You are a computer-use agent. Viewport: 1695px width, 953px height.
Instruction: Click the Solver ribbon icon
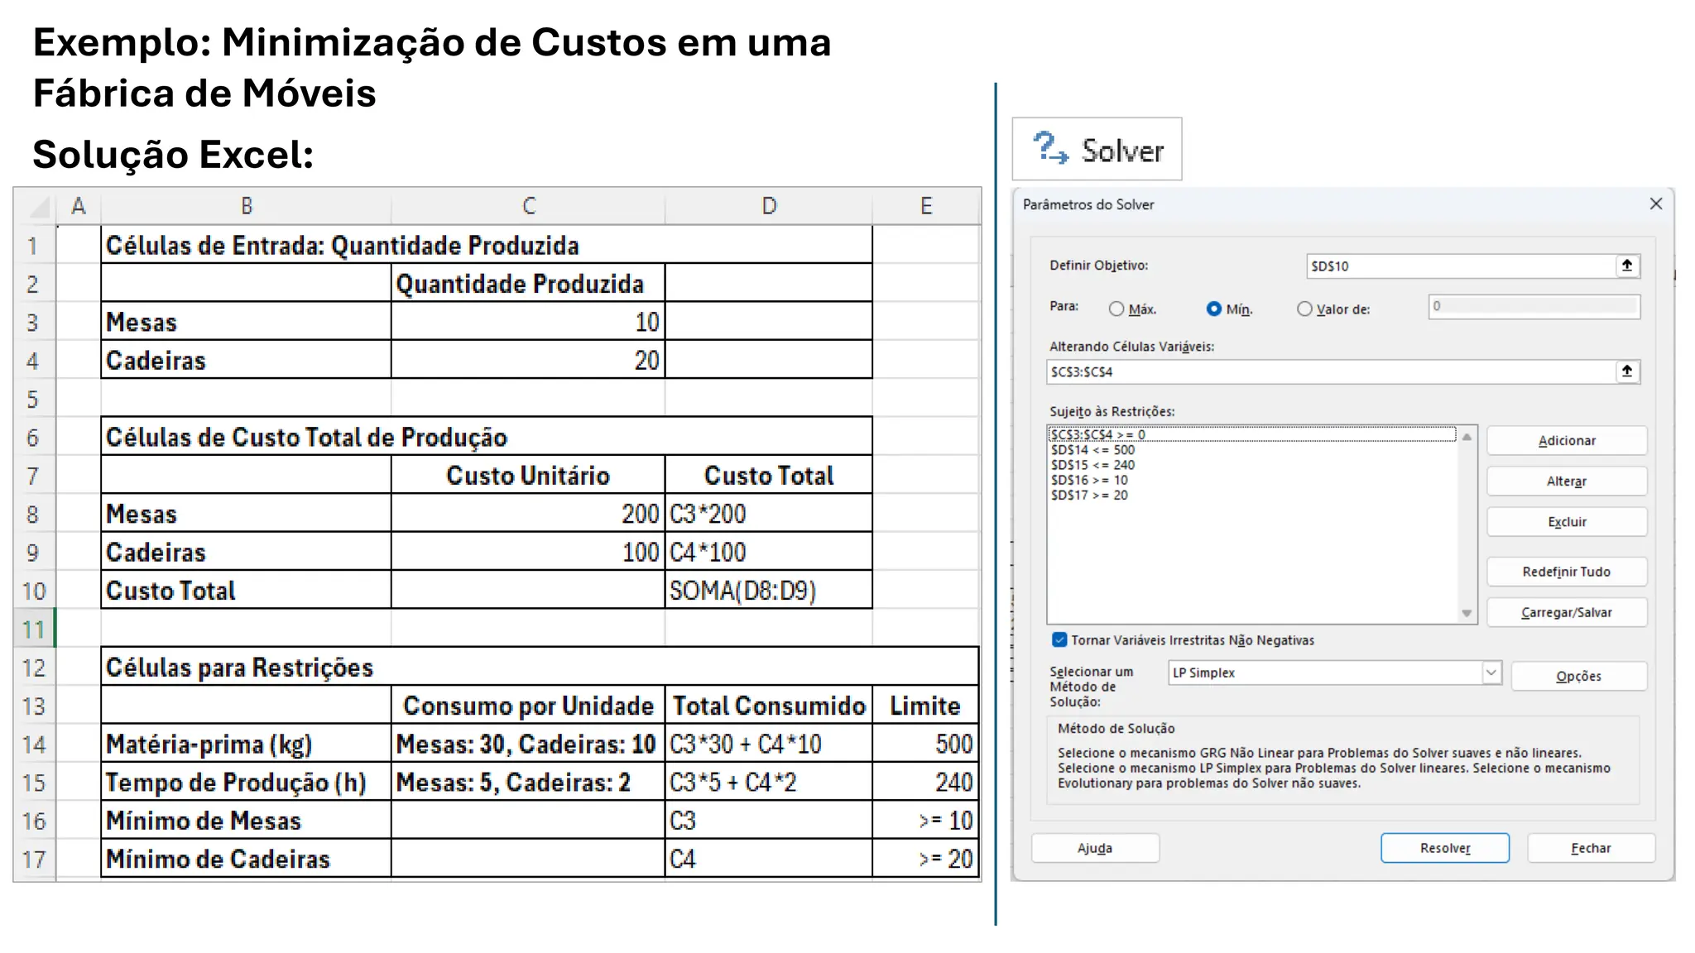coord(1097,150)
